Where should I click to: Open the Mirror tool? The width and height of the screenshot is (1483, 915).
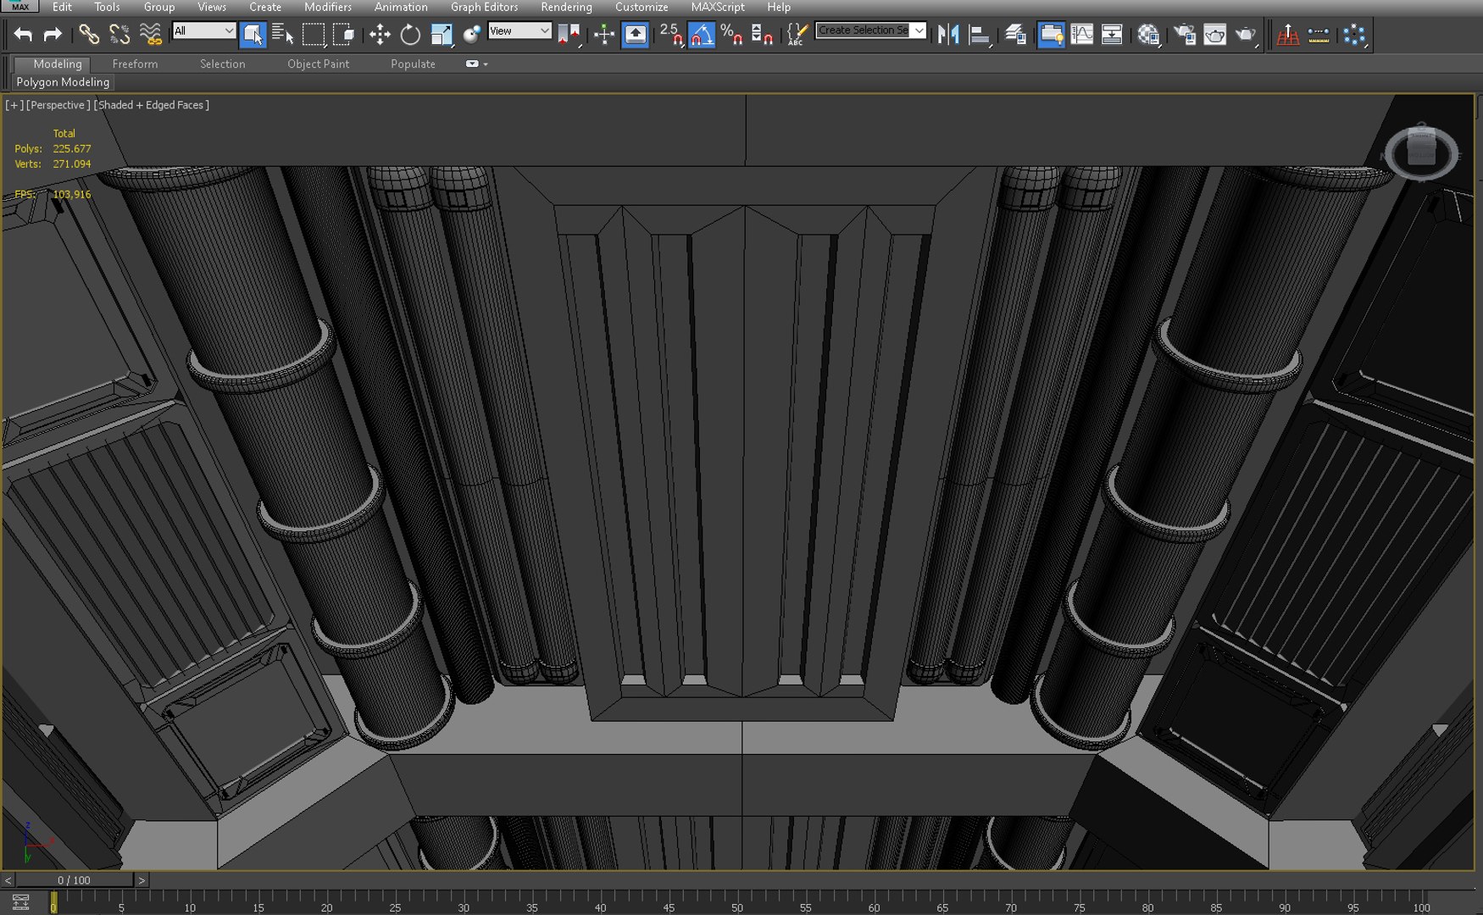948,35
